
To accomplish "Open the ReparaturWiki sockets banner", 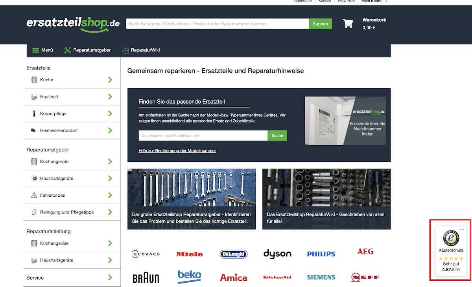I will (x=326, y=199).
